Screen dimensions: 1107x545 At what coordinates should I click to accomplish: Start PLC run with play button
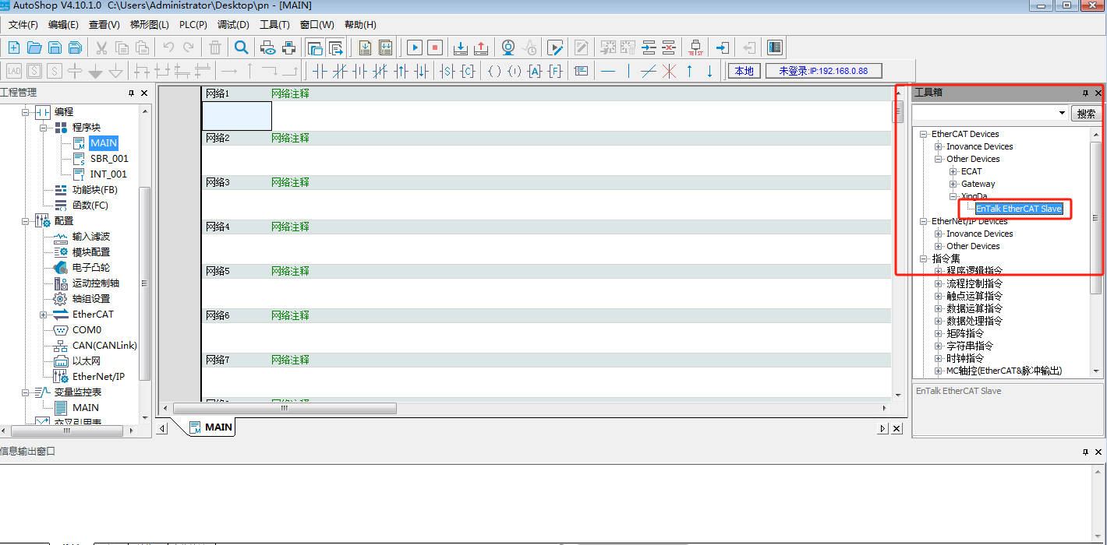point(415,47)
